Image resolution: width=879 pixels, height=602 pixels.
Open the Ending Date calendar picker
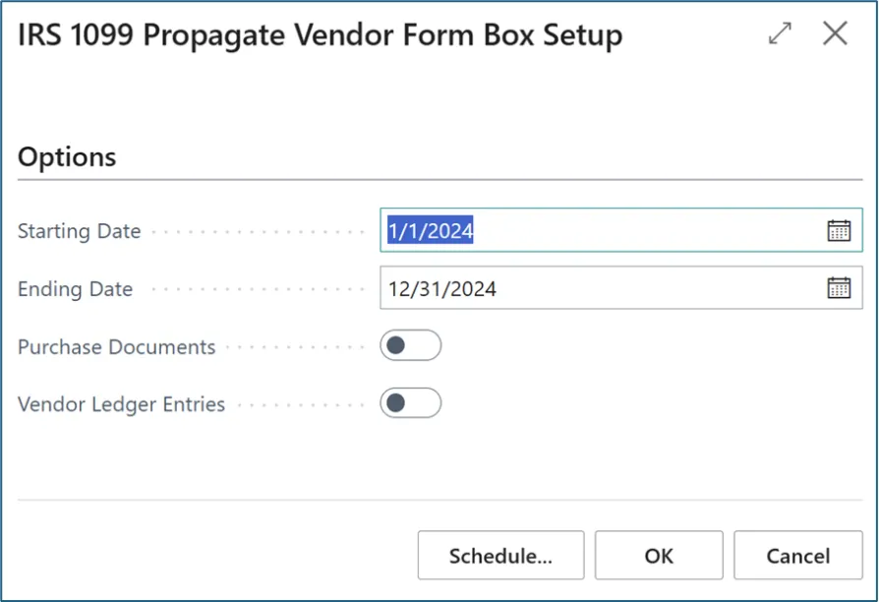838,288
